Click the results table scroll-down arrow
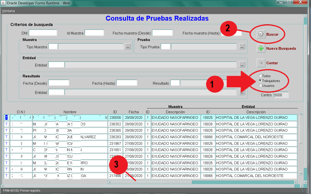Image resolution: width=311 pixels, height=194 pixels. pos(301,174)
